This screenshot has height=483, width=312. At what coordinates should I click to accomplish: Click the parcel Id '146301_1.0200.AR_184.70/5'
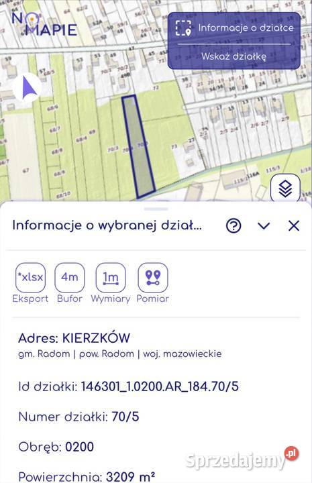click(160, 386)
